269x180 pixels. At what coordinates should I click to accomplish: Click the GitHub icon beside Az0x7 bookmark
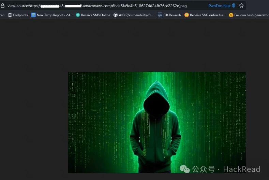click(116, 15)
